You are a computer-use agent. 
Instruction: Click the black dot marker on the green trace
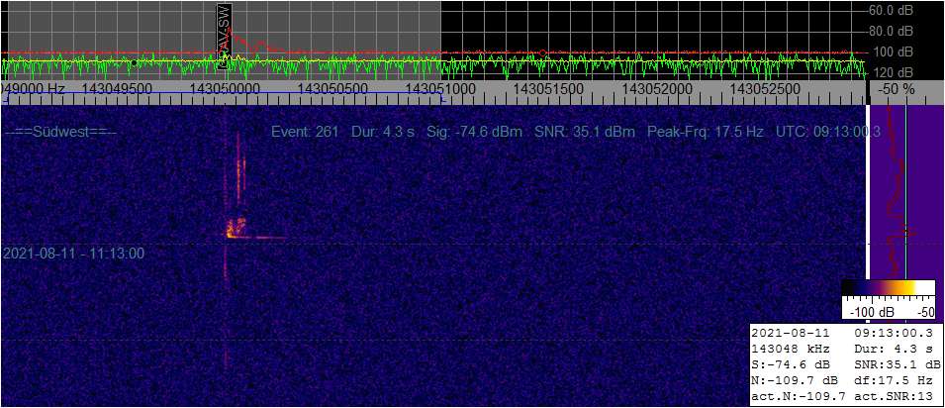point(134,62)
